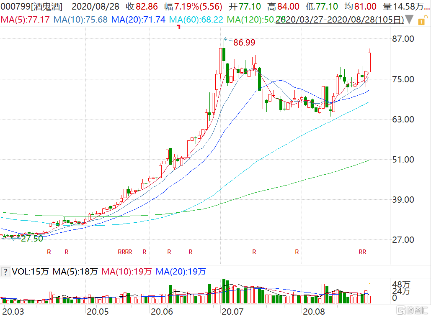The image size is (431, 318).
Task: Click the 87.00 price axis label
Action: coord(403,39)
